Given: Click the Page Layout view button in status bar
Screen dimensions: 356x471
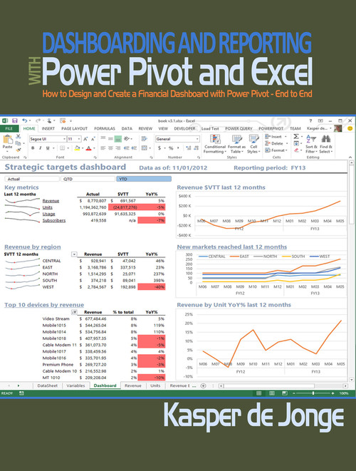Looking at the screenshot, I should tap(272, 393).
